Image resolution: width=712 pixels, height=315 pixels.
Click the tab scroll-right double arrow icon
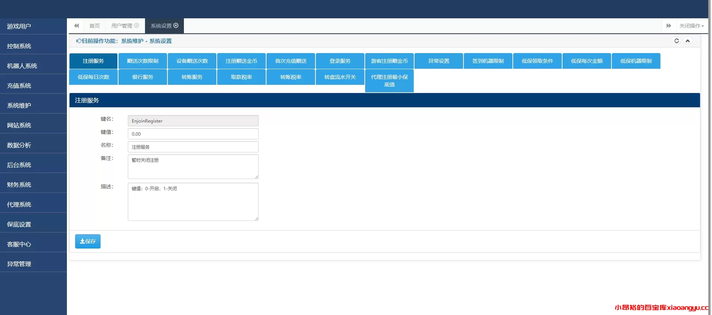tap(669, 26)
